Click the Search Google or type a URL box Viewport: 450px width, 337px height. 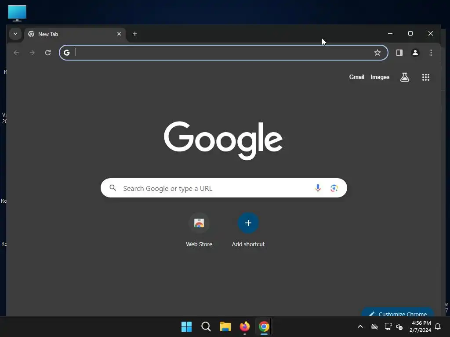[224, 188]
